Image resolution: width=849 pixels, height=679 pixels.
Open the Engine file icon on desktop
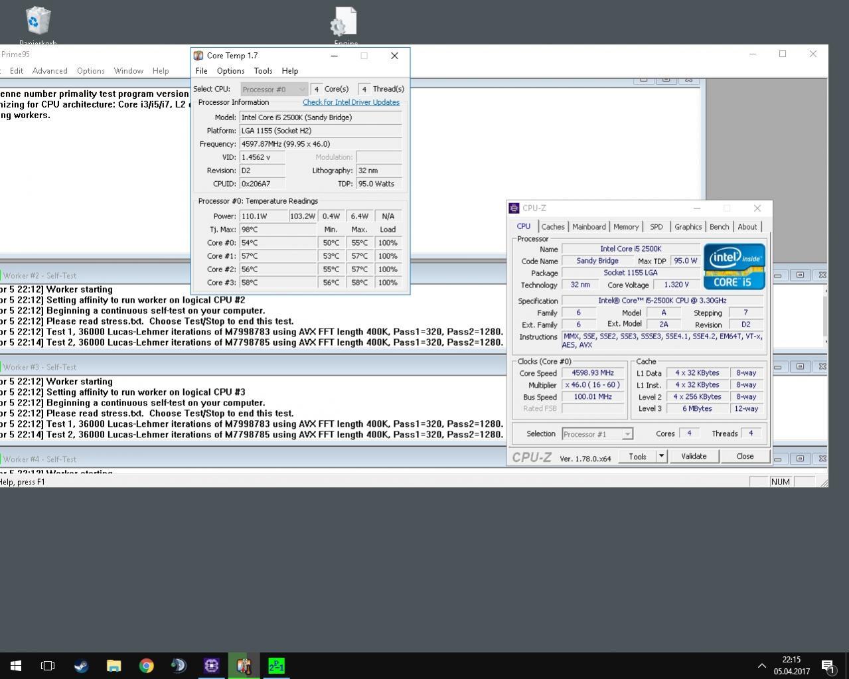point(345,25)
